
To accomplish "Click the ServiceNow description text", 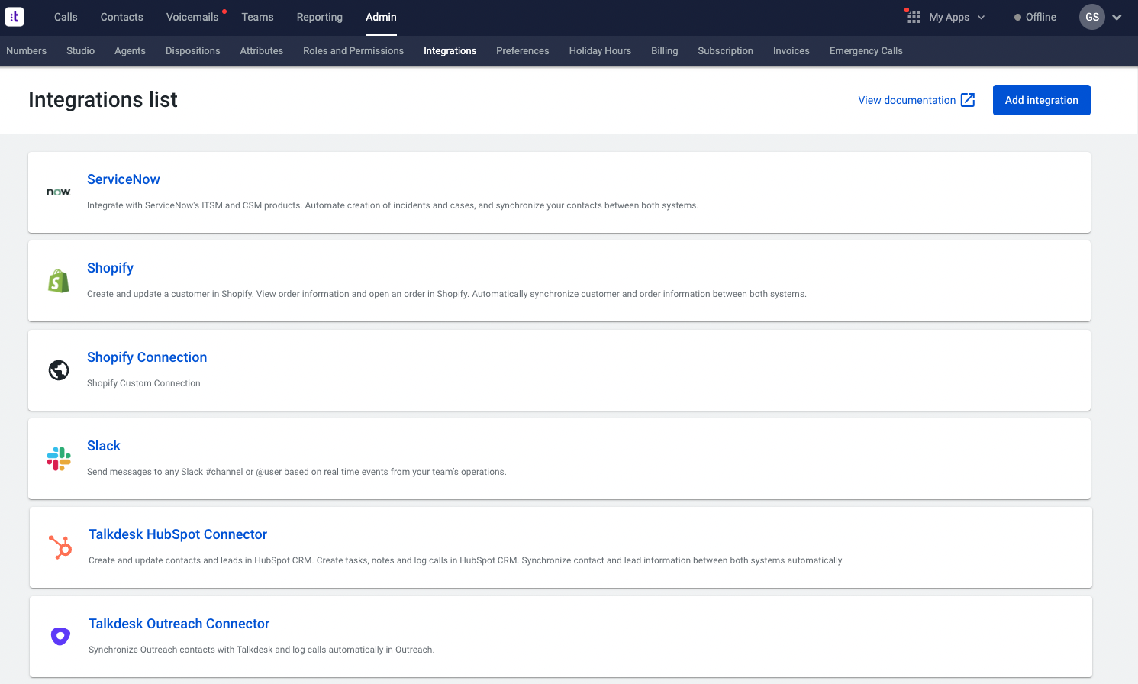I will coord(392,205).
